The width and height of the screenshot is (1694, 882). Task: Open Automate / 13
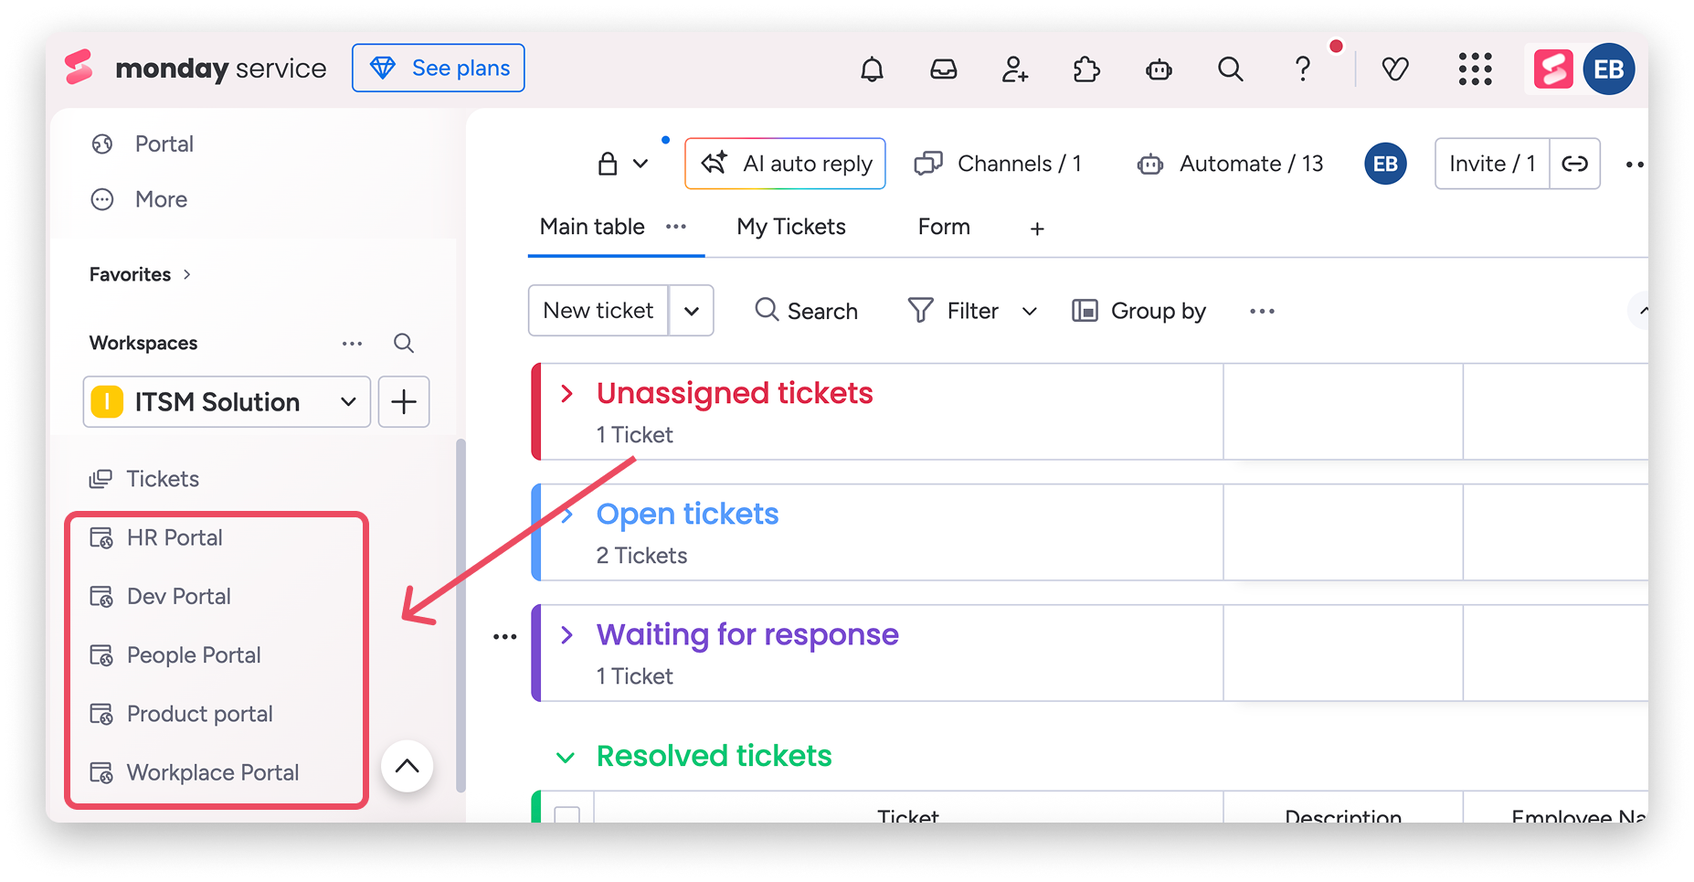[1230, 164]
